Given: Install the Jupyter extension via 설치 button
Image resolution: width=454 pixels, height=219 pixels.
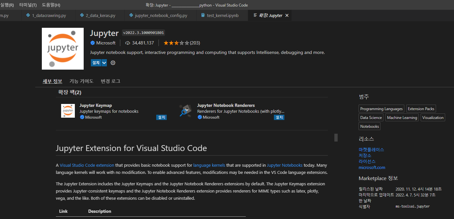Looking at the screenshot, I should point(96,63).
